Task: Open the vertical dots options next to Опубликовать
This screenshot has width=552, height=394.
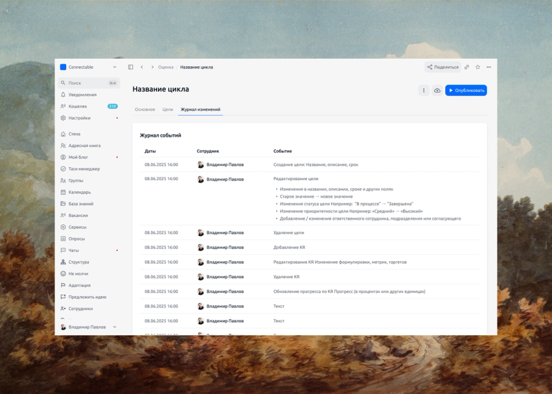Action: coord(423,91)
